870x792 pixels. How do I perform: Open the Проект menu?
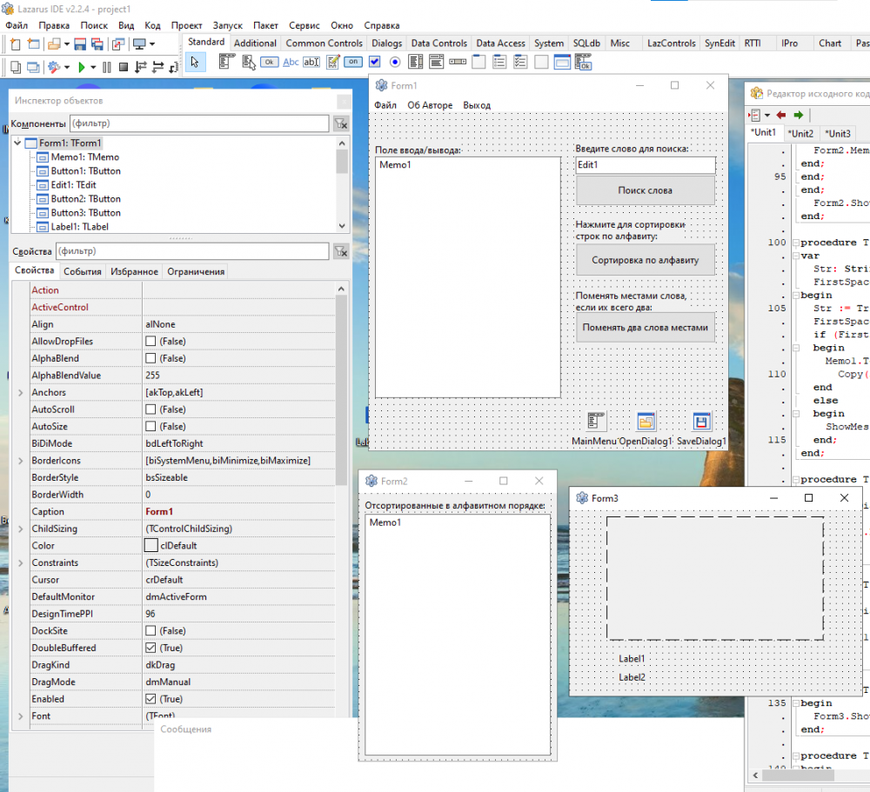coord(186,26)
